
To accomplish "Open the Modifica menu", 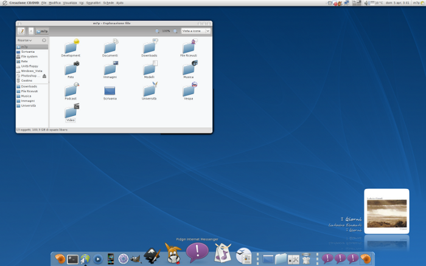I will 55,3.
